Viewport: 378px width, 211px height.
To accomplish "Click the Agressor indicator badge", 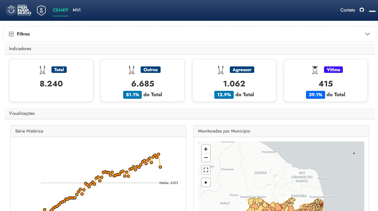I will [x=242, y=70].
